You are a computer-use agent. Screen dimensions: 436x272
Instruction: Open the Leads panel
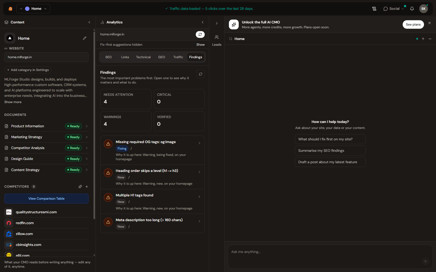coord(217,41)
